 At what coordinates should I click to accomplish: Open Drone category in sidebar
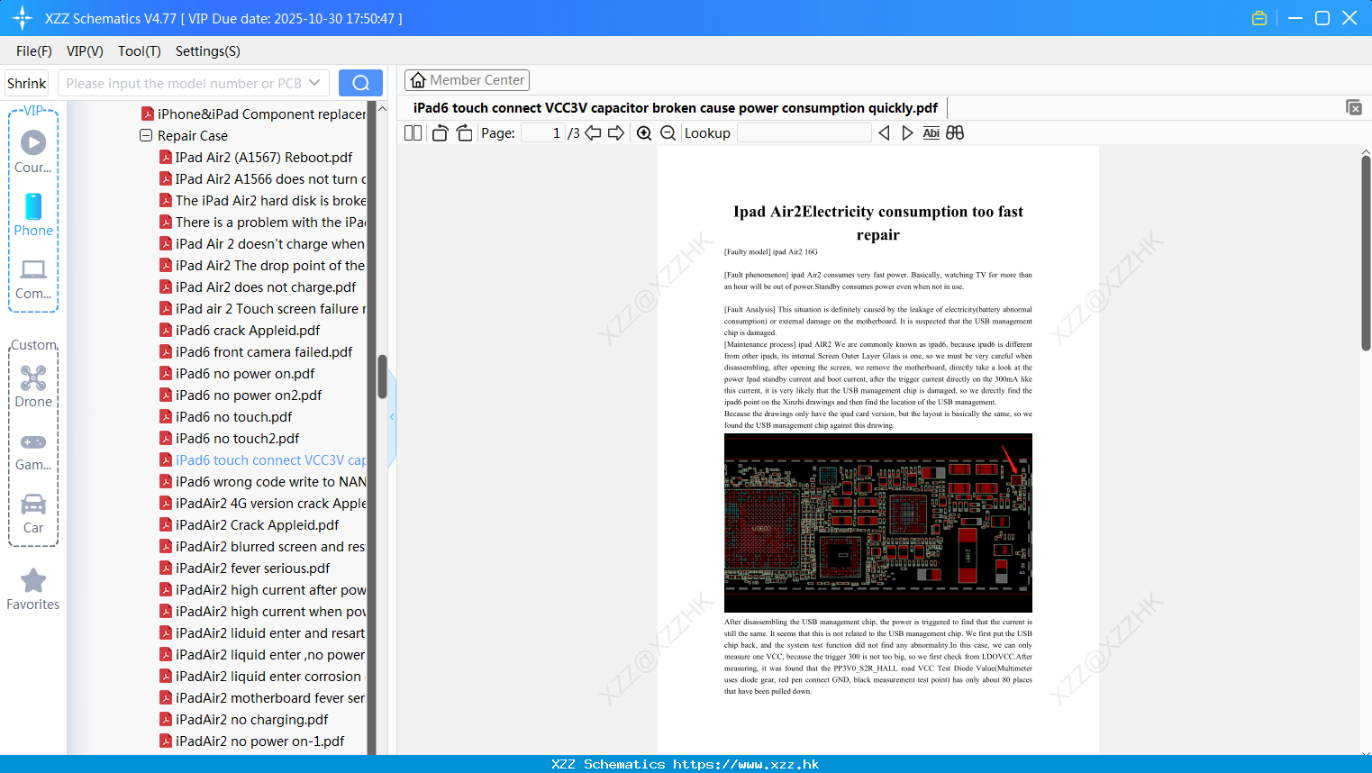(33, 386)
